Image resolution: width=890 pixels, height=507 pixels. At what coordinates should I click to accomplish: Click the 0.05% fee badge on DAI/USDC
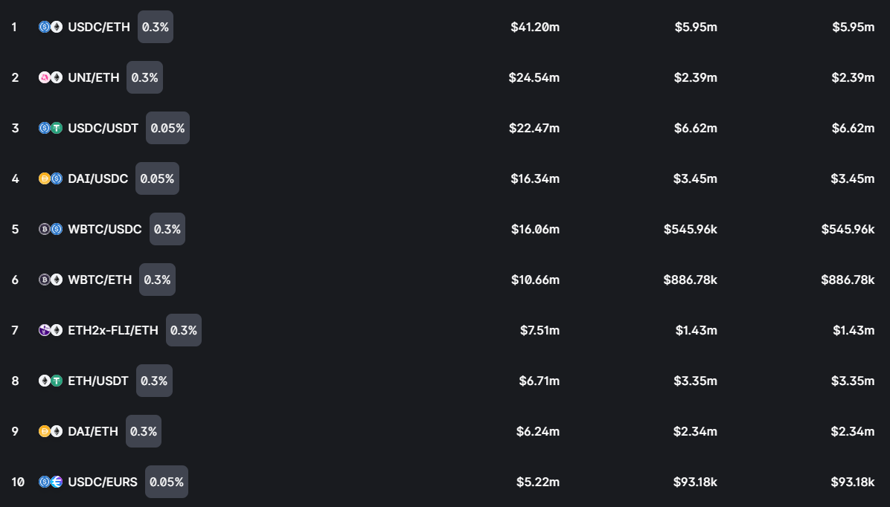coord(157,178)
